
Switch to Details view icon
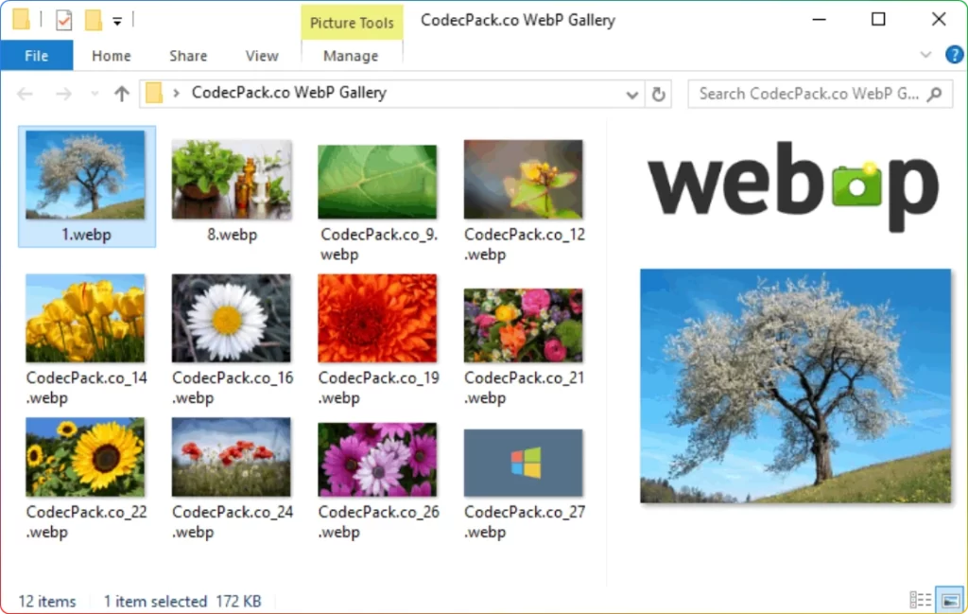point(920,599)
